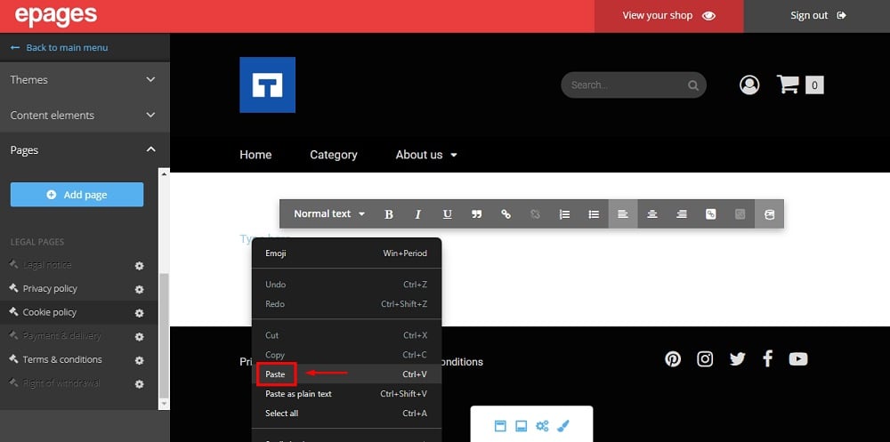Screen dimensions: 890x442
Task: Open the Facebook social icon
Action: coord(767,358)
